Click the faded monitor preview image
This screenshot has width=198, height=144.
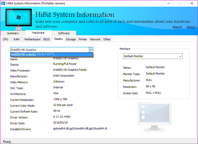(154, 117)
